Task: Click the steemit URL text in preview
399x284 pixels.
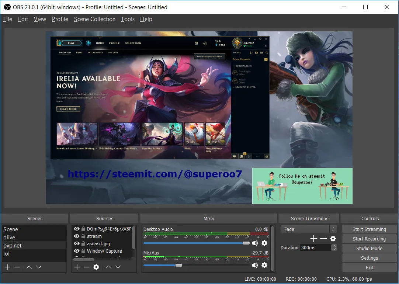Action: tap(155, 174)
